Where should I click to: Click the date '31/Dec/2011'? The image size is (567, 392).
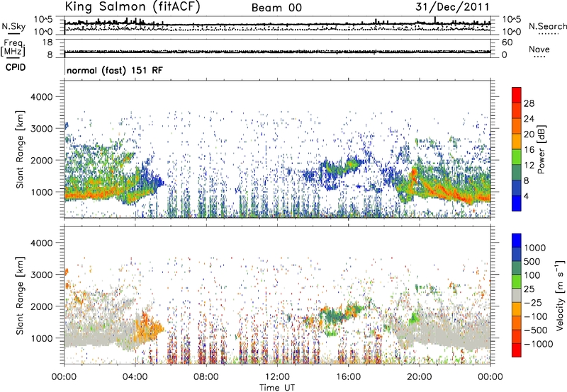[x=452, y=6]
